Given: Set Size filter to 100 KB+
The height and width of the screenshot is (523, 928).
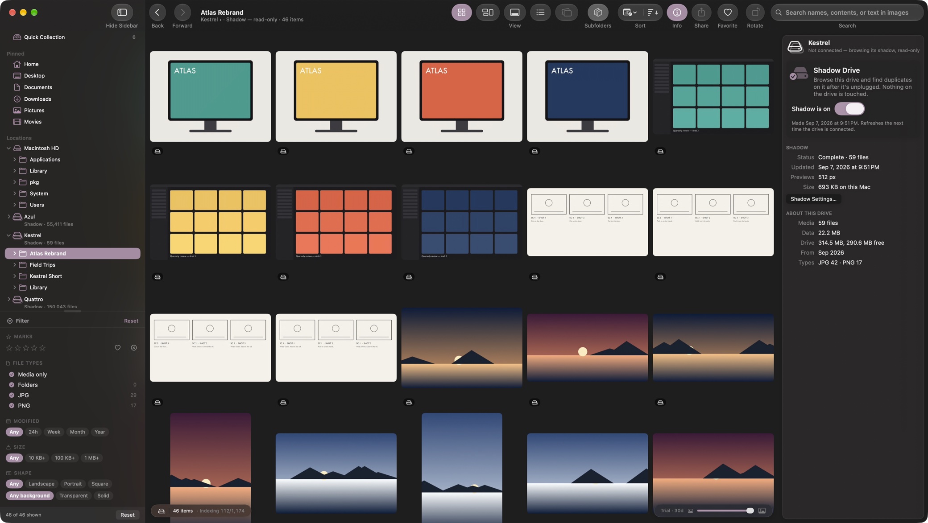Looking at the screenshot, I should point(65,458).
